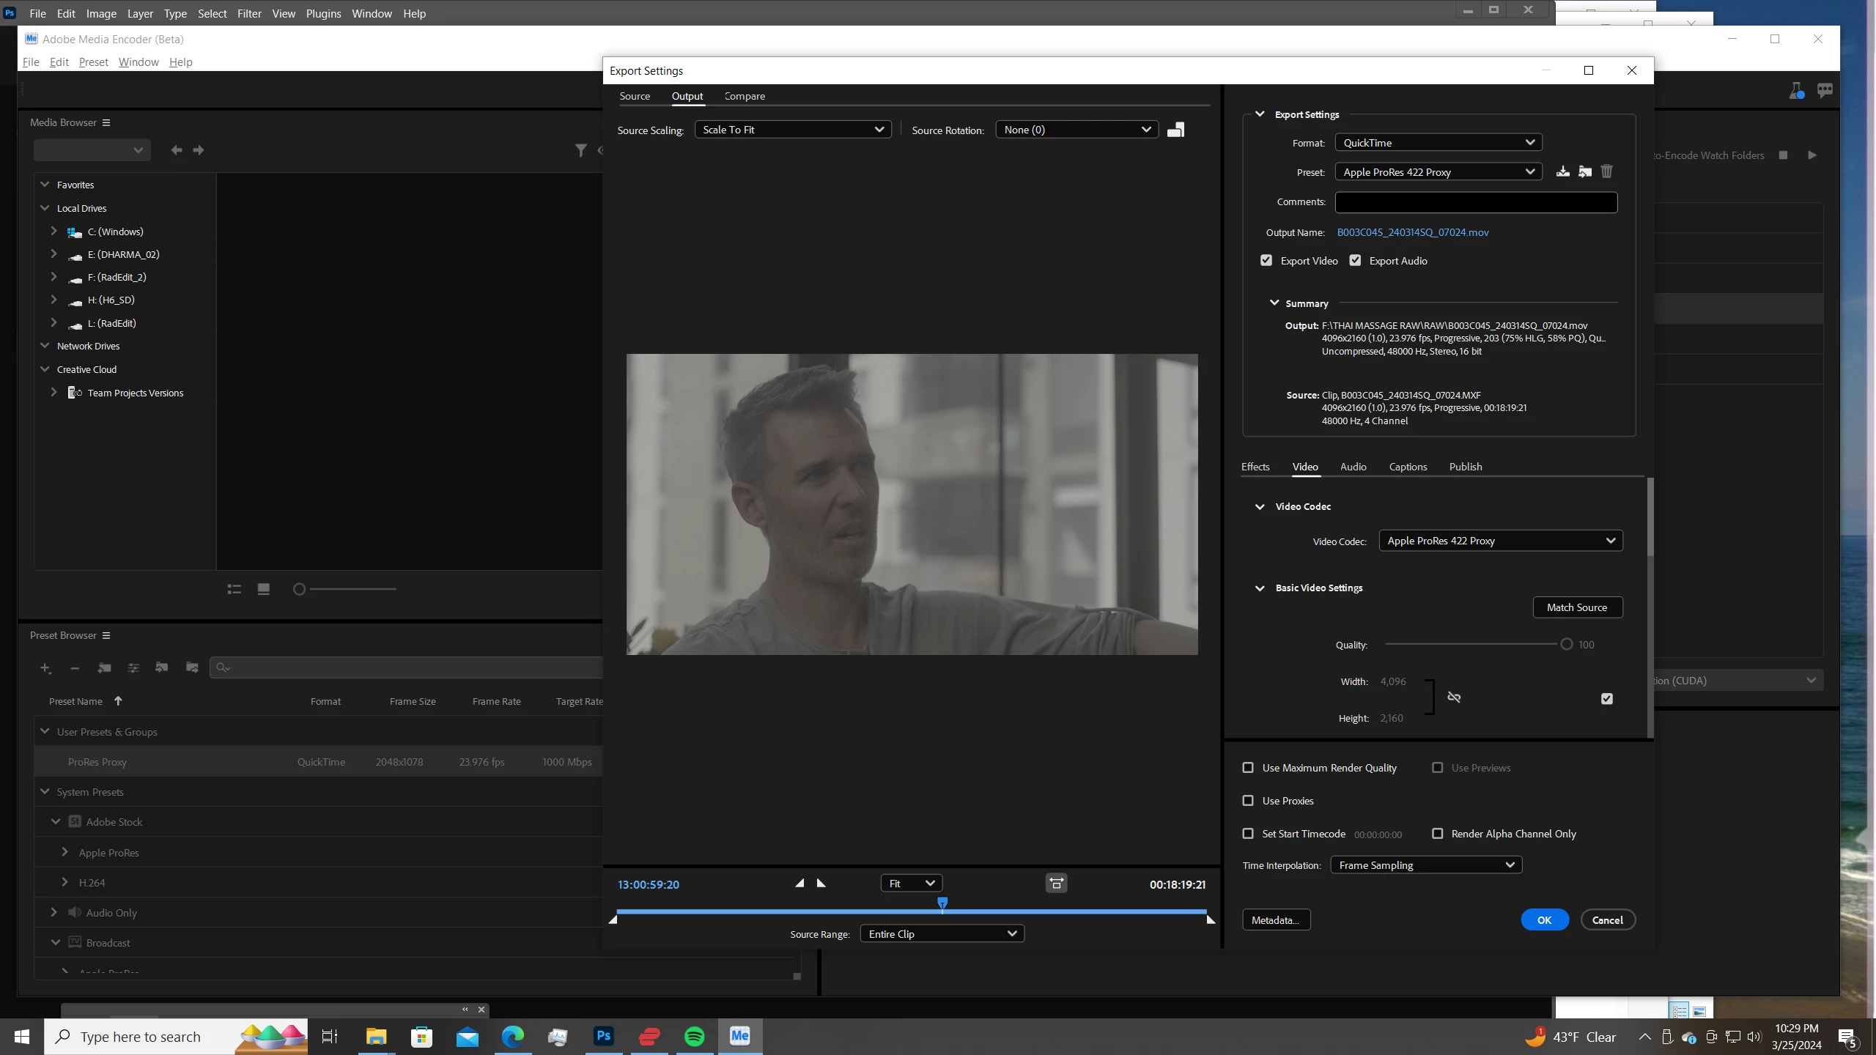Click the Media Browser filter icon
Image resolution: width=1876 pixels, height=1055 pixels.
tap(580, 150)
